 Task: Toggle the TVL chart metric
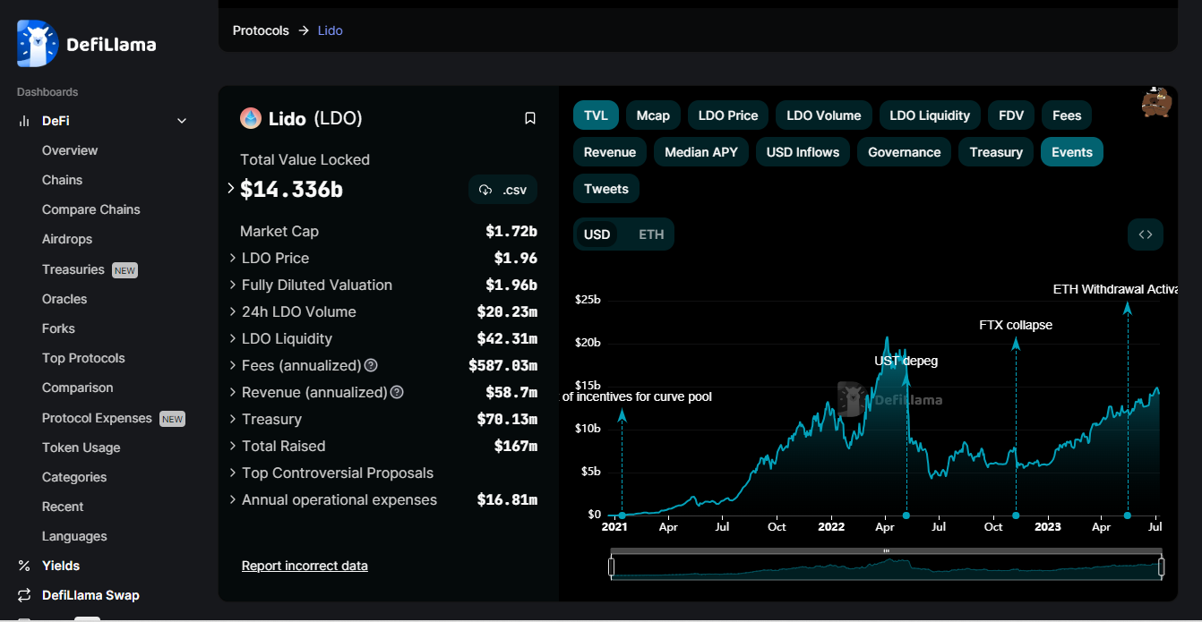click(596, 115)
